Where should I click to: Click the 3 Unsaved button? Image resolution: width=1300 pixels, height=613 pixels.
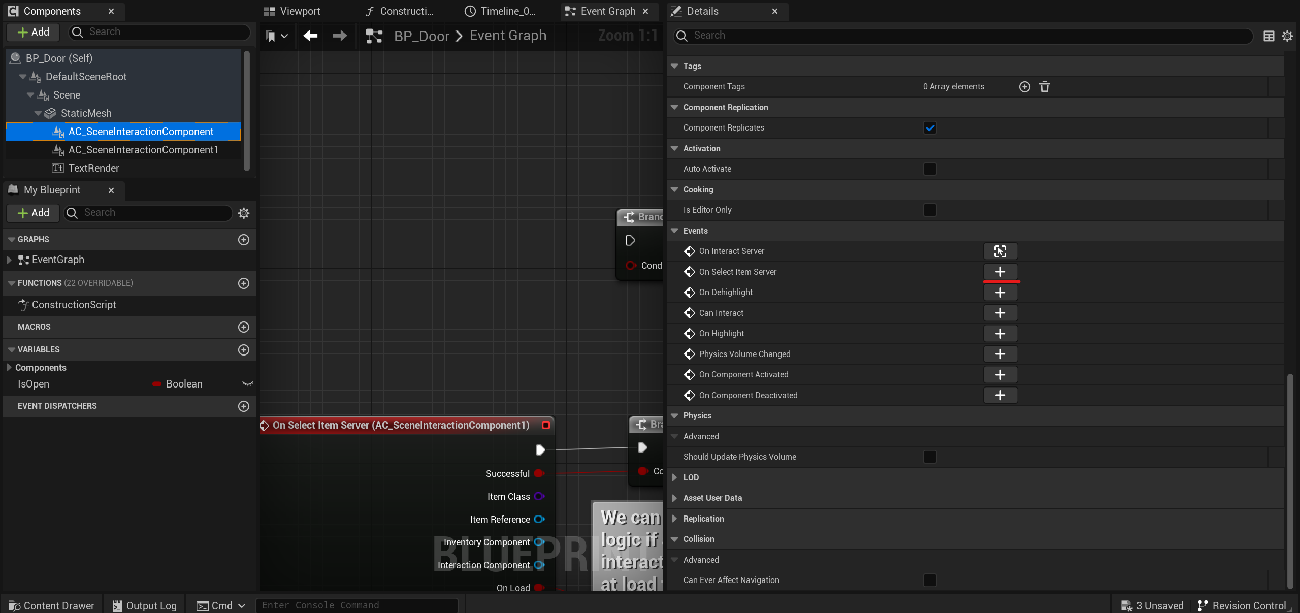pyautogui.click(x=1152, y=606)
